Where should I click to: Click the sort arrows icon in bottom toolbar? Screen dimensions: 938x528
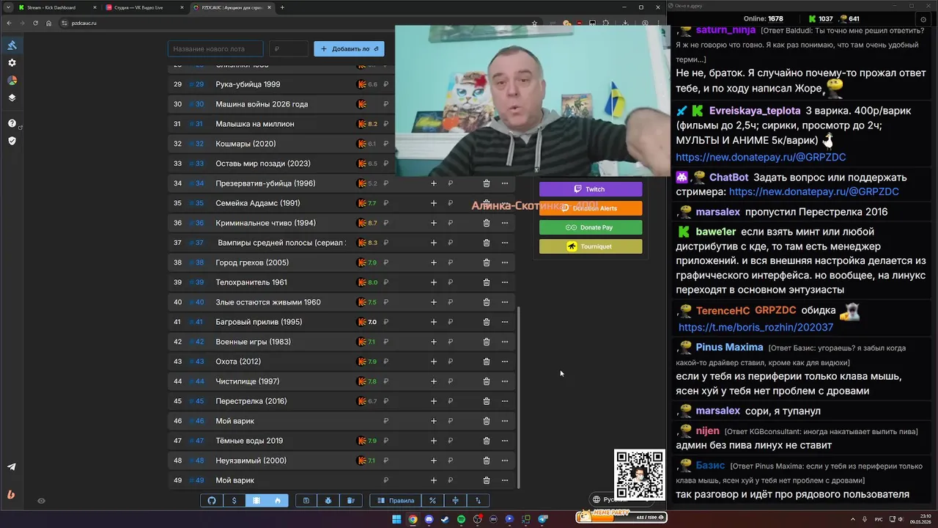pos(478,501)
